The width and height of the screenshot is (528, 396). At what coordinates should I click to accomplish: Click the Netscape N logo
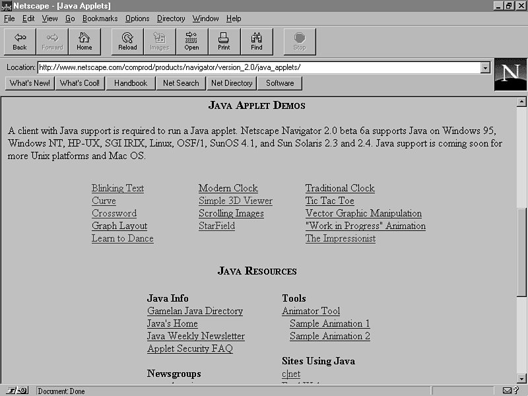(510, 75)
